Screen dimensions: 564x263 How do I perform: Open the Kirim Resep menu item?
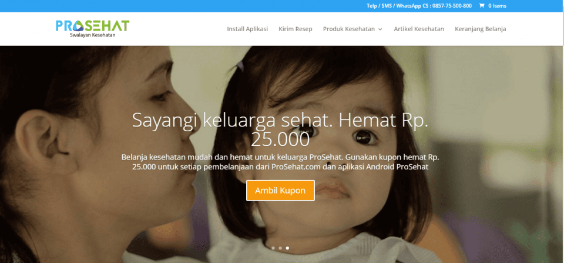[x=296, y=29]
